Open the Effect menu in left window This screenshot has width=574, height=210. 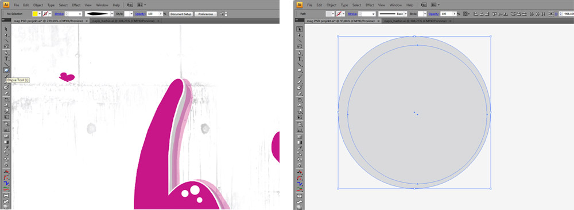[x=76, y=5]
